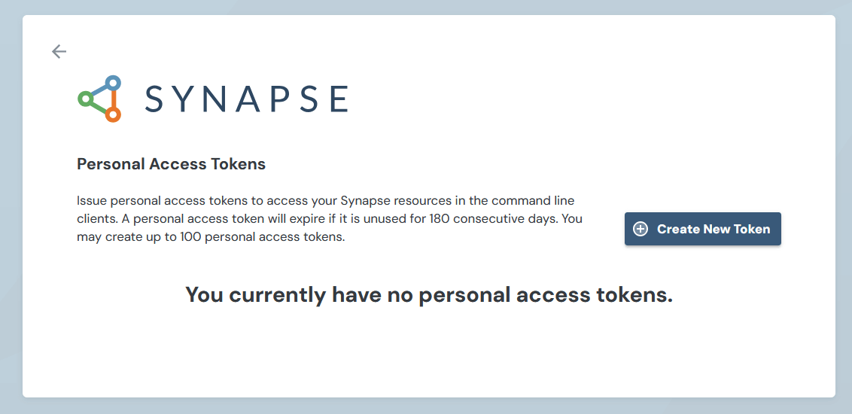852x414 pixels.
Task: Click the Synapse triangle logo icon
Action: (x=99, y=99)
